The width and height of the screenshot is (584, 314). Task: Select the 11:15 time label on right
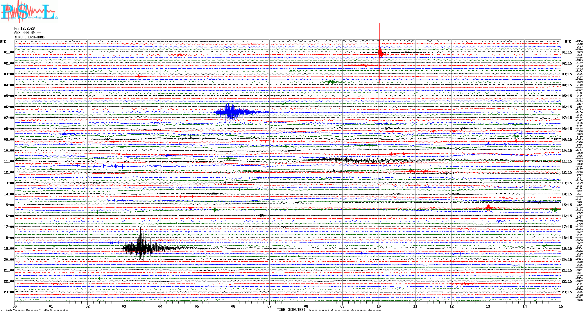[567, 161]
